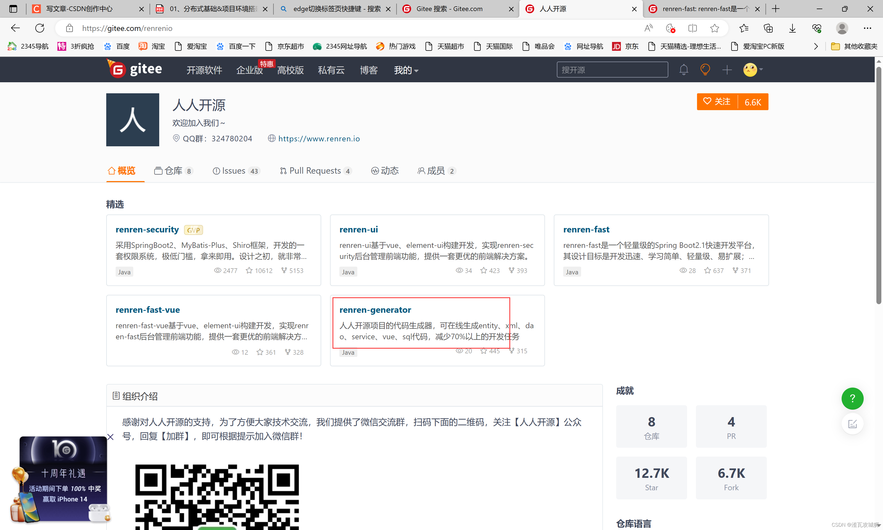This screenshot has width=883, height=530.
Task: Toggle follow with the 关注 button
Action: click(x=717, y=102)
